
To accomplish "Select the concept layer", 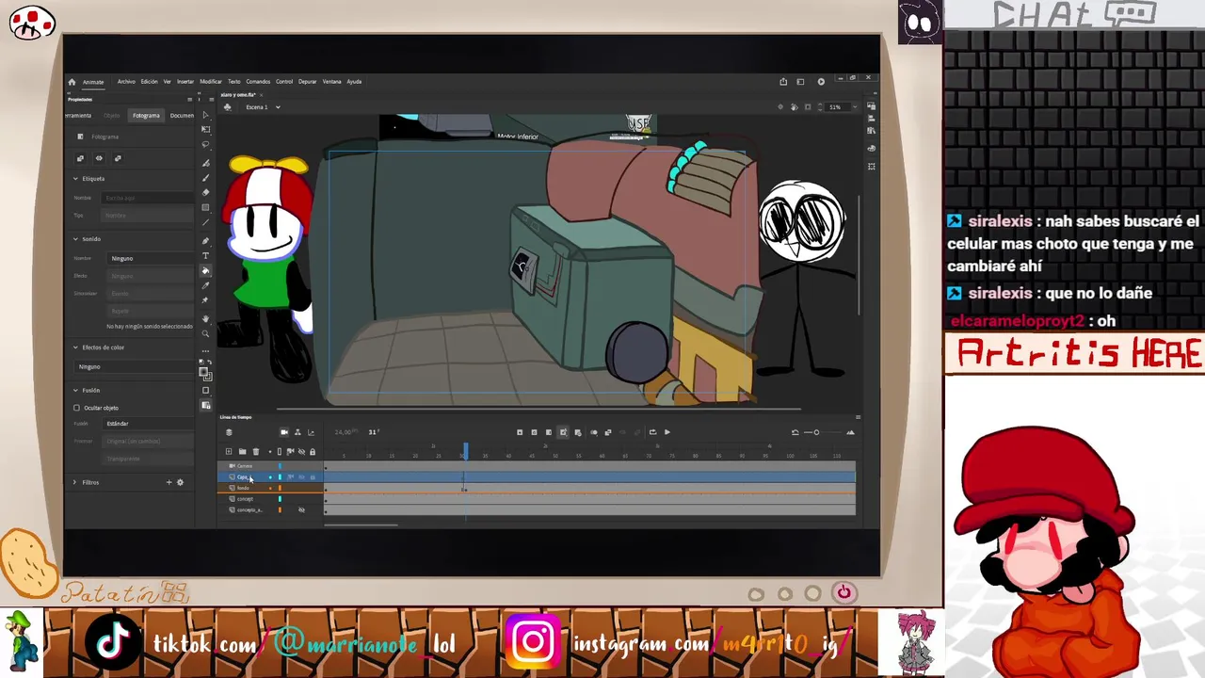I will [246, 499].
